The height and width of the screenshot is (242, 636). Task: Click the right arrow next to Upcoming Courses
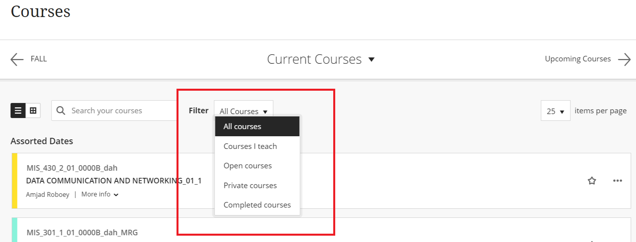624,59
